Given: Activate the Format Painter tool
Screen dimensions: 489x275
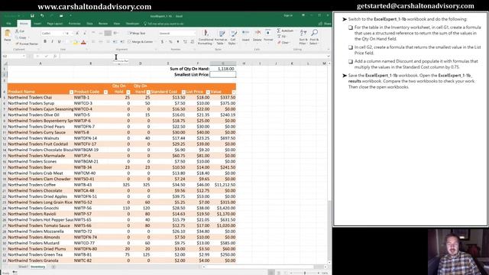Looking at the screenshot, I should (x=27, y=44).
